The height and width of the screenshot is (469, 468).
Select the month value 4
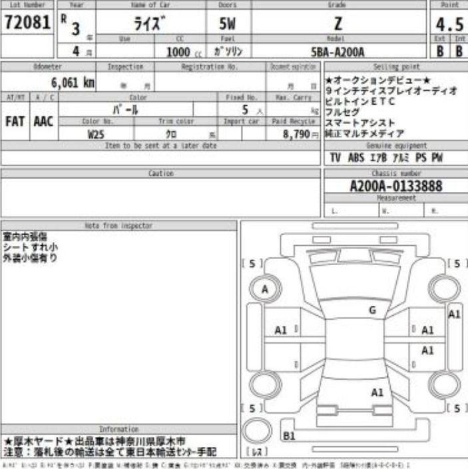pos(77,51)
